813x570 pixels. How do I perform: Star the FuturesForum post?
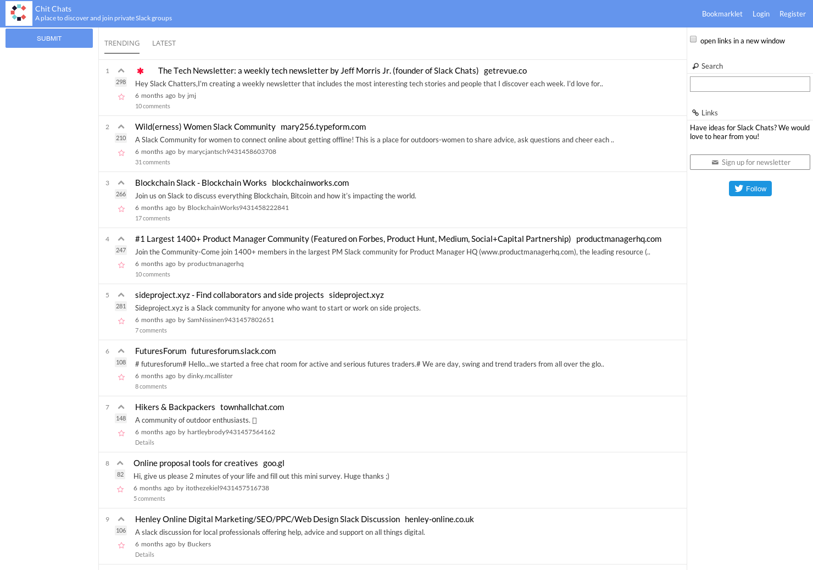click(121, 377)
